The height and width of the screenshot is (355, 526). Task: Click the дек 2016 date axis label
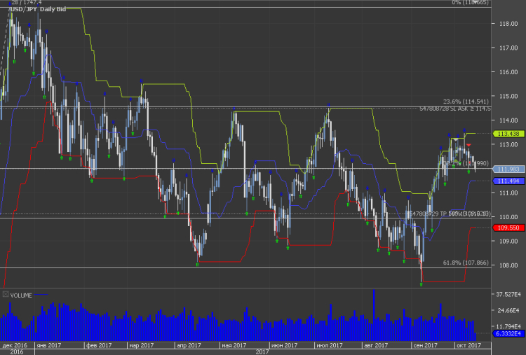pyautogui.click(x=15, y=345)
